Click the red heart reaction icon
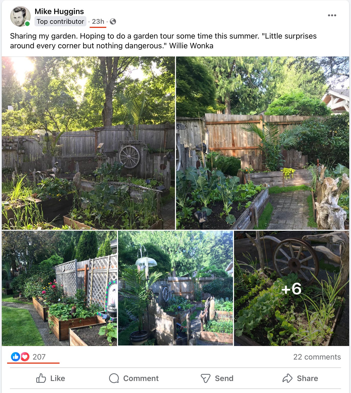 pyautogui.click(x=25, y=357)
